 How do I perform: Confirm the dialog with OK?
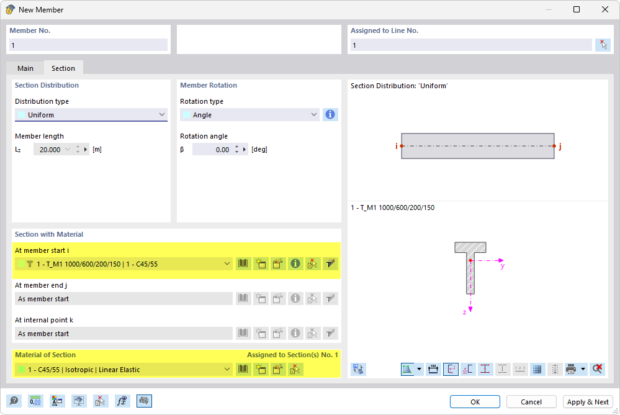tap(474, 402)
